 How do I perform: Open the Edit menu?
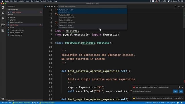15,1
